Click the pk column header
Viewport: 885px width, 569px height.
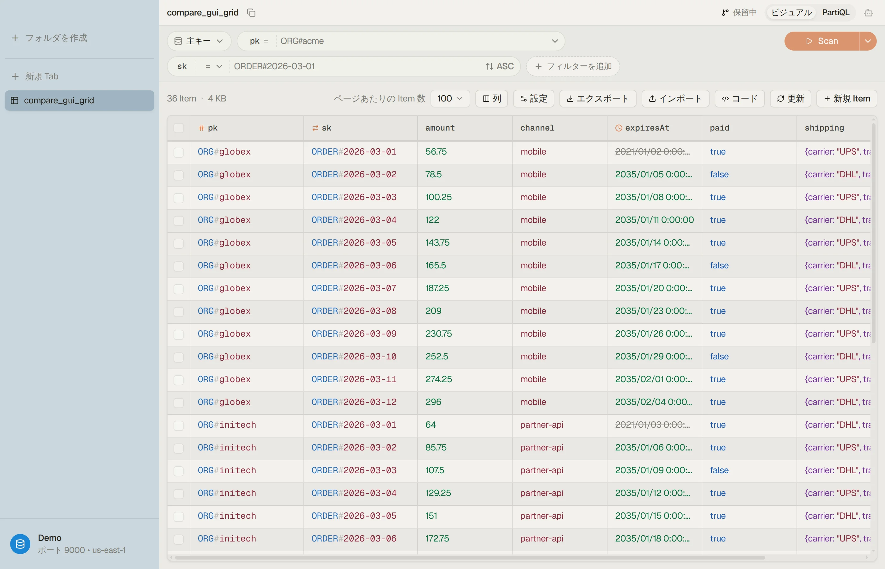pos(247,128)
